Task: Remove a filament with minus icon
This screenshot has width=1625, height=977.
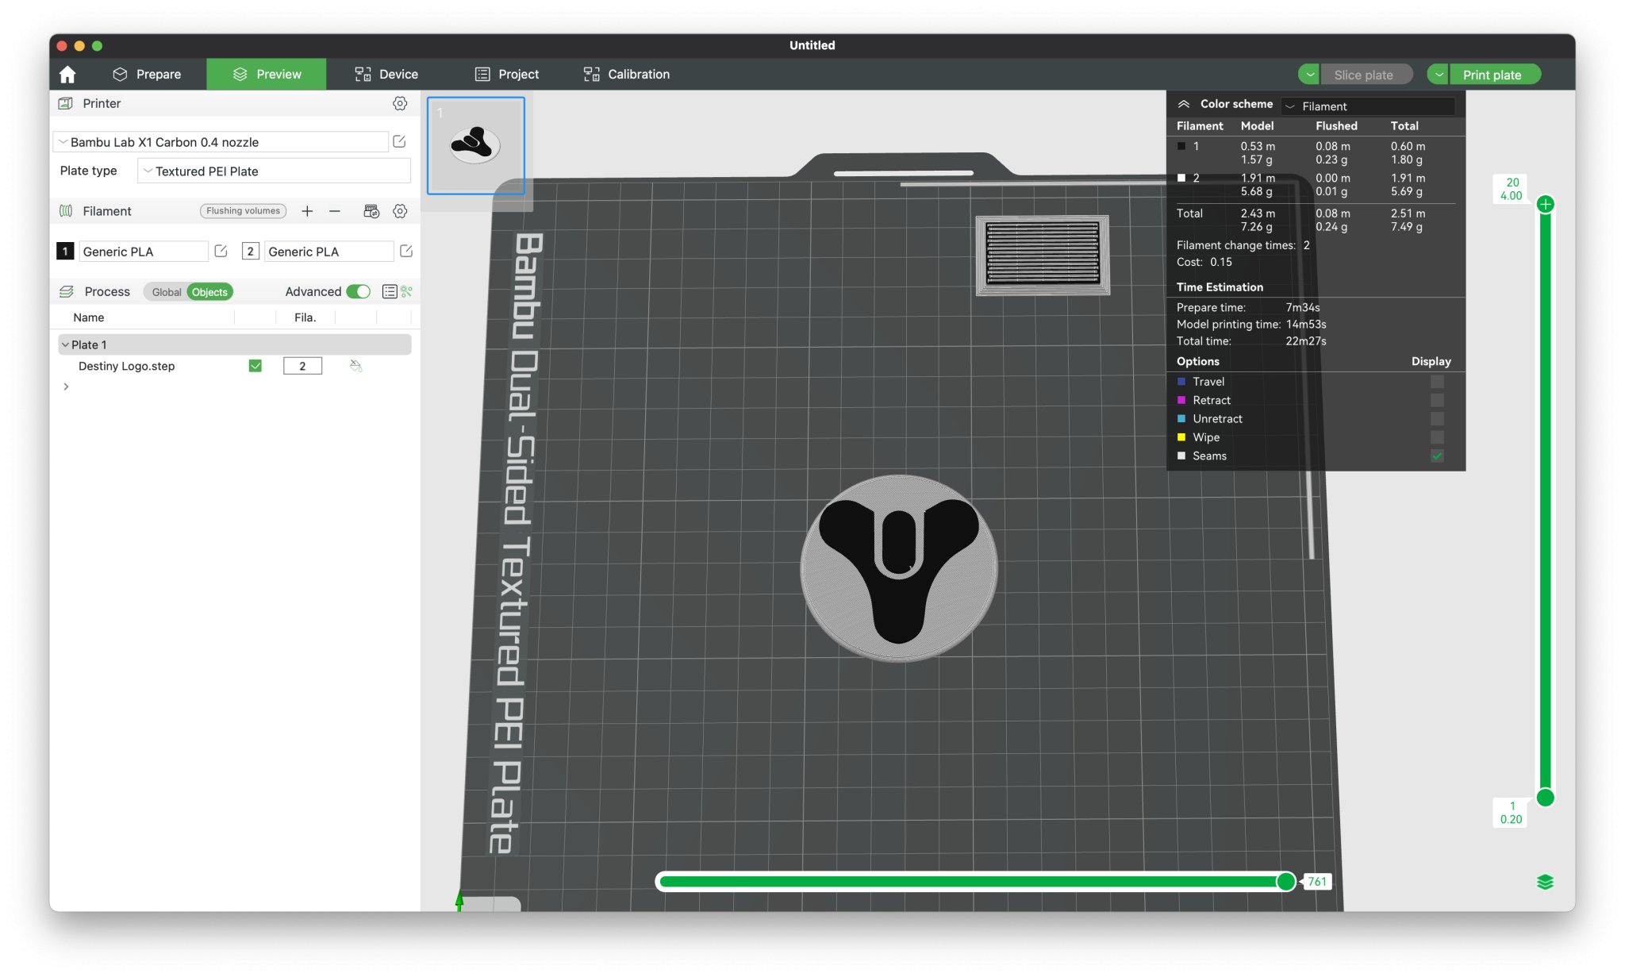Action: click(335, 211)
